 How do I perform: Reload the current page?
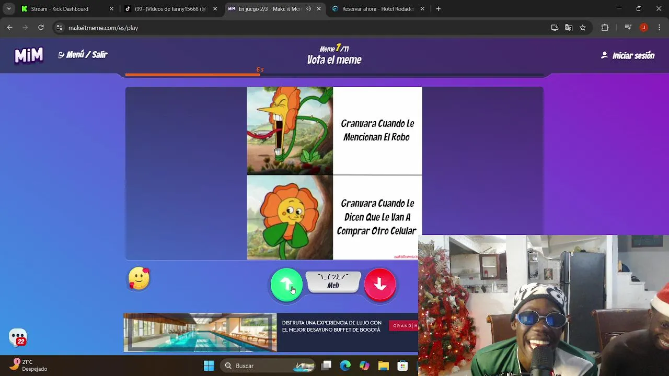pyautogui.click(x=41, y=28)
